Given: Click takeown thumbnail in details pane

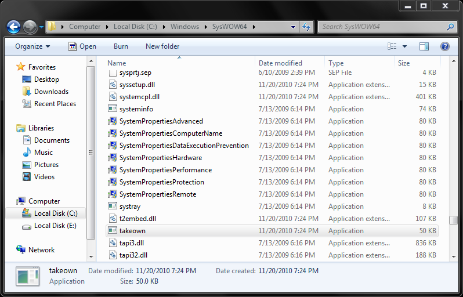Looking at the screenshot, I should pyautogui.click(x=27, y=276).
